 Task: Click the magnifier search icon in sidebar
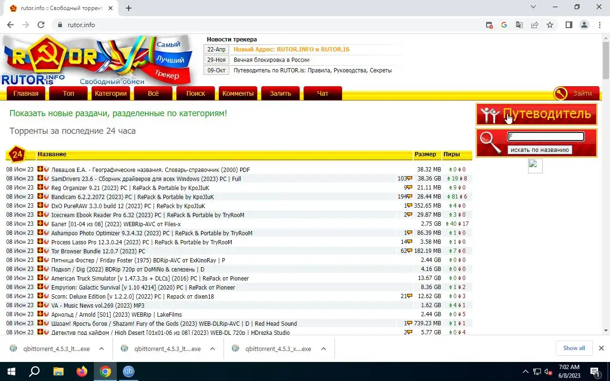[x=490, y=142]
